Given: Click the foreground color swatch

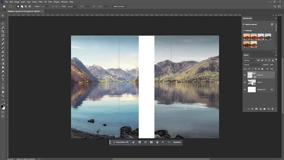Looking at the screenshot, I should click(2, 107).
